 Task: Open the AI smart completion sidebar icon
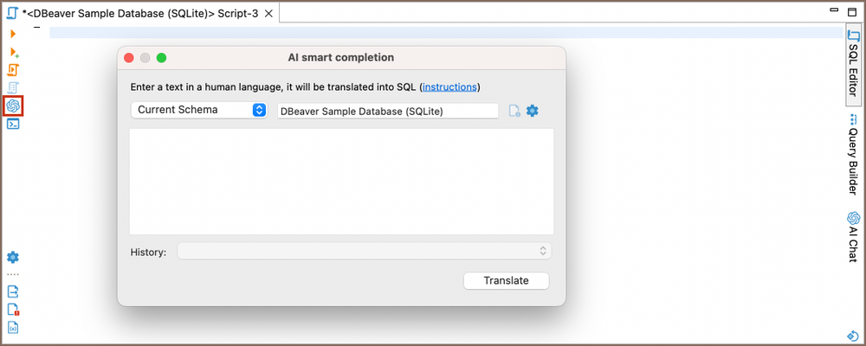point(13,106)
